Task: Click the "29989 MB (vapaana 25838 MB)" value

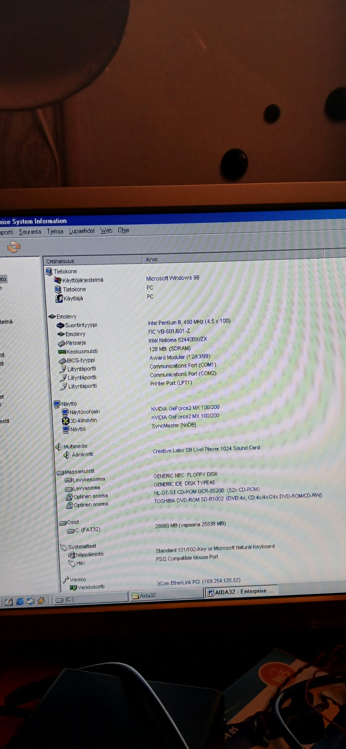Action: [190, 525]
